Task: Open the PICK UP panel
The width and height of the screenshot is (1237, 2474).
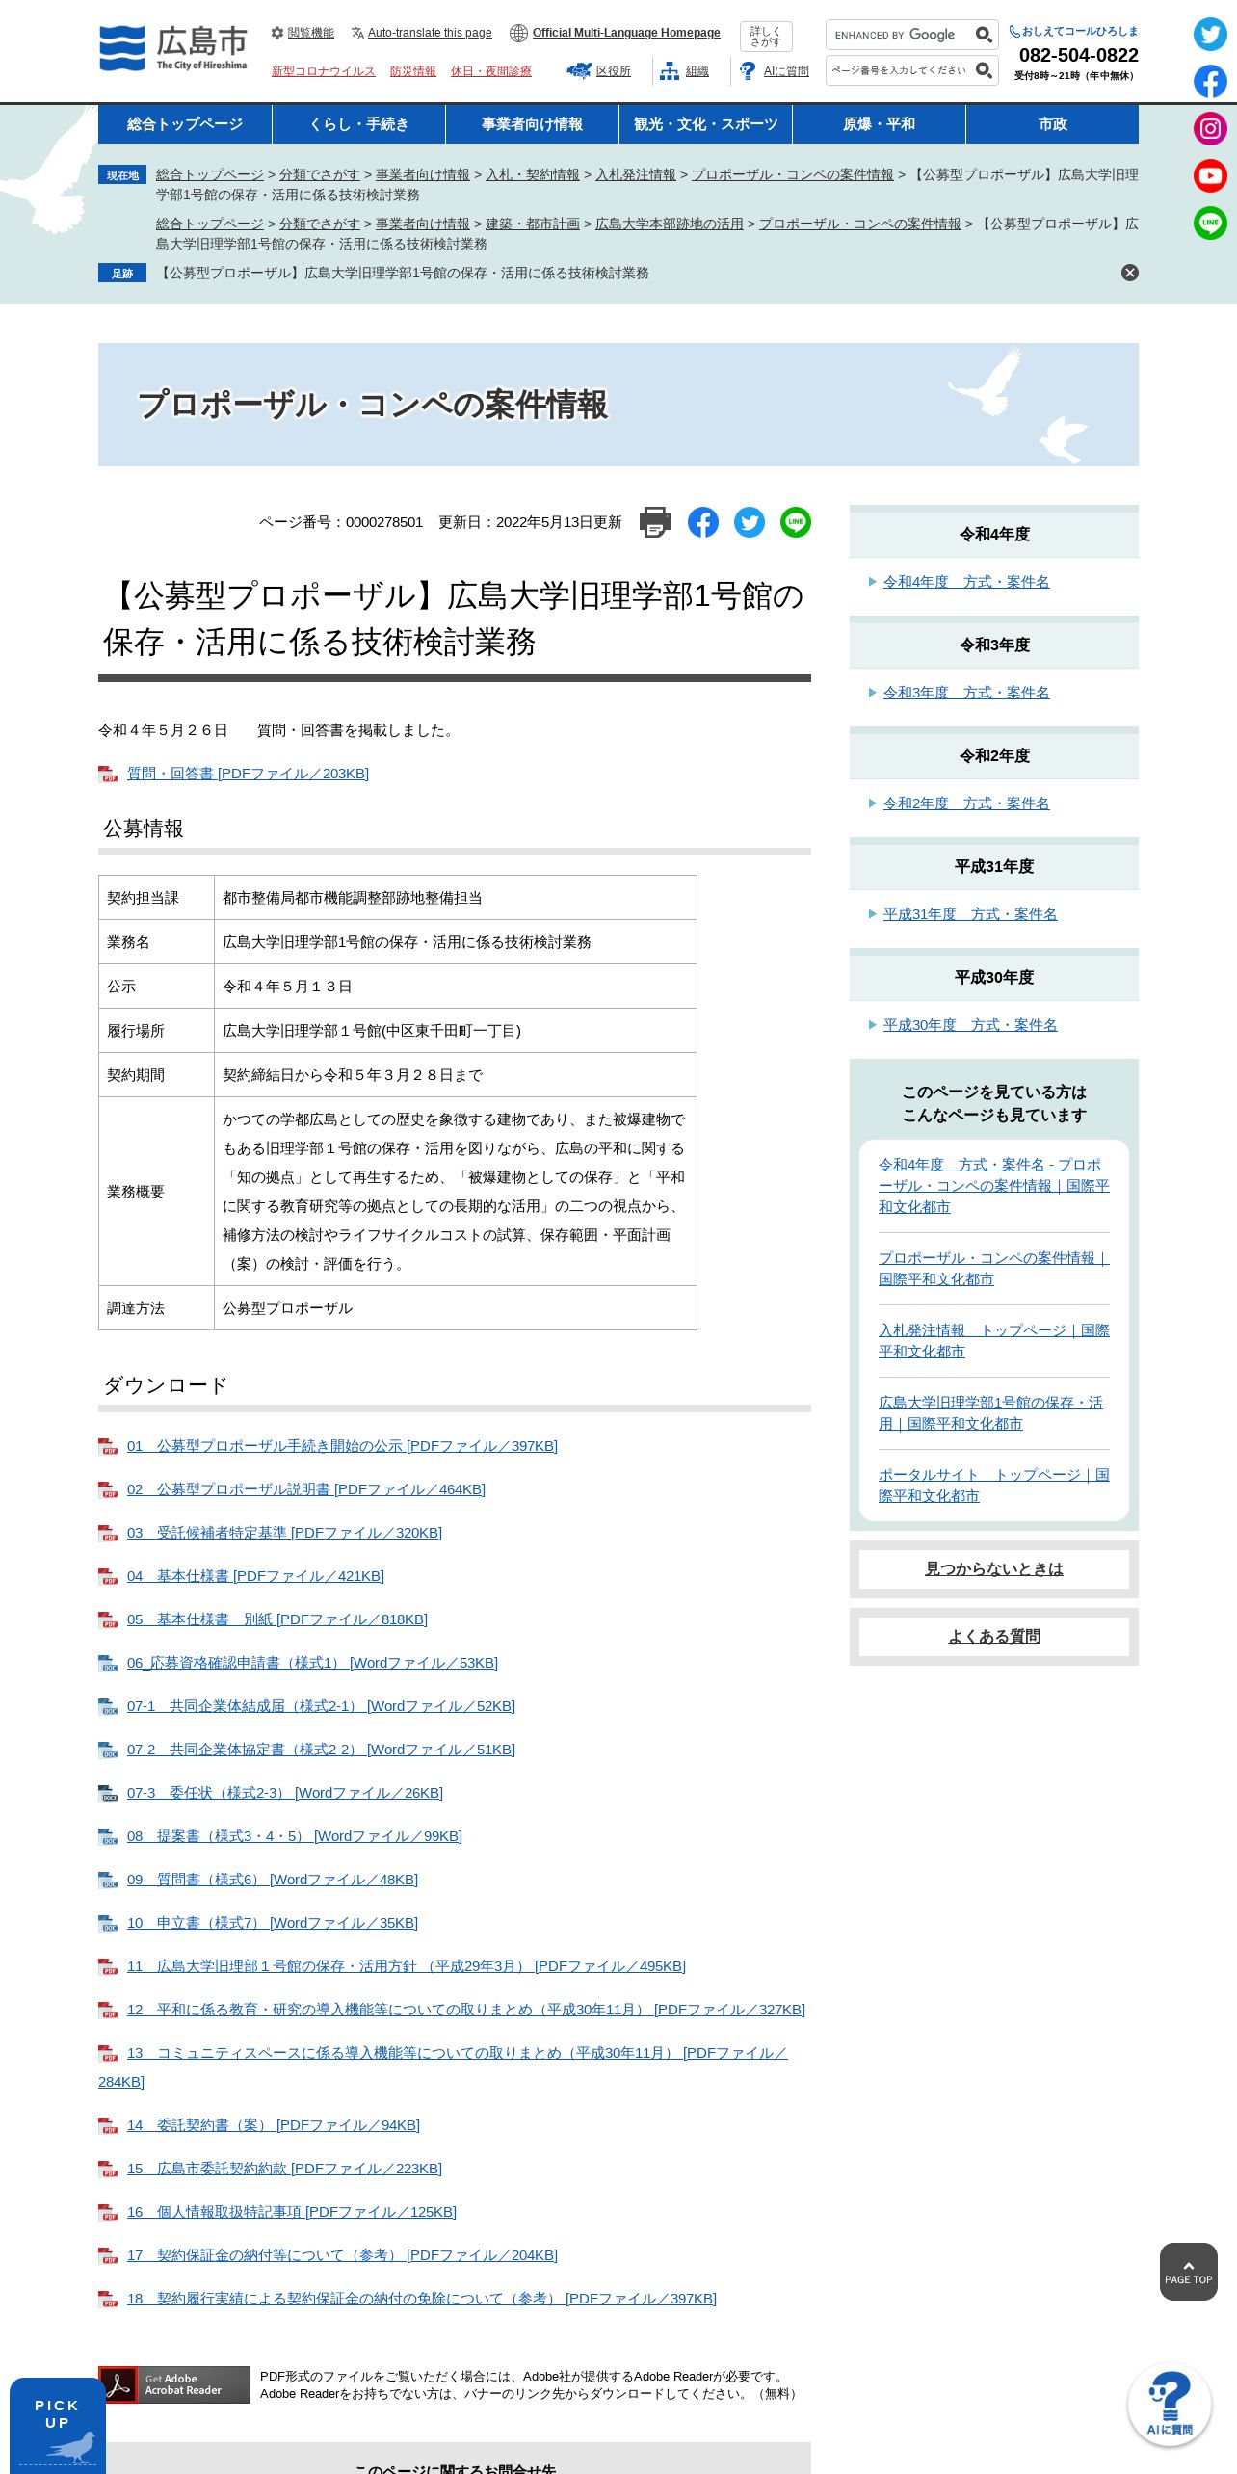Action: (x=58, y=2426)
